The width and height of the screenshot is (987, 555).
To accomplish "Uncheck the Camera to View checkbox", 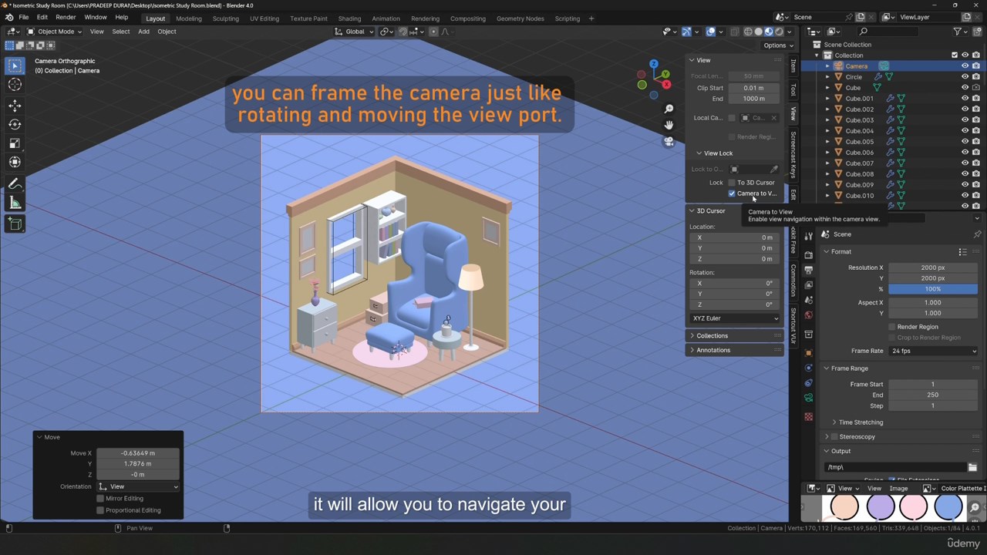I will click(x=732, y=193).
